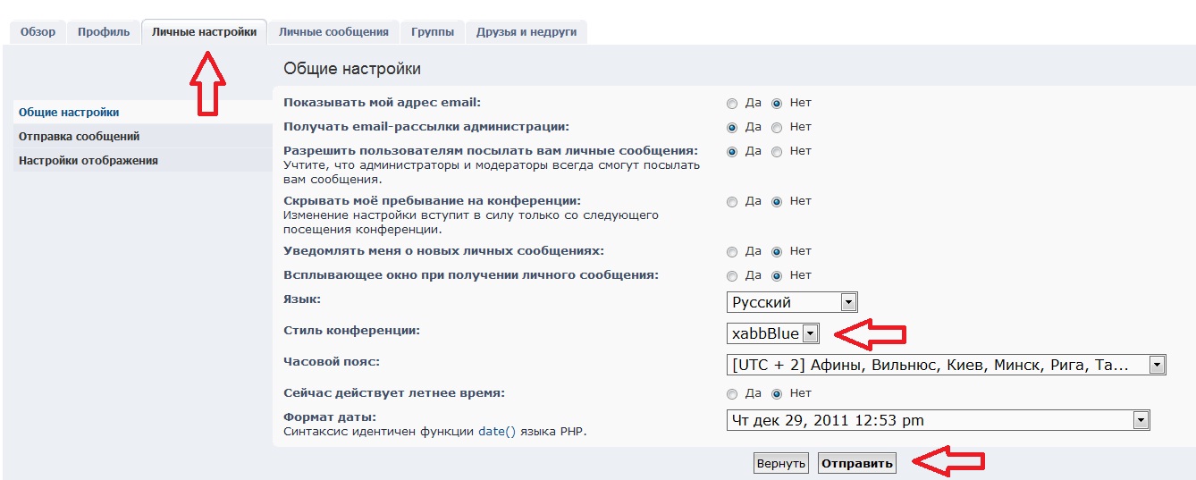The width and height of the screenshot is (1196, 480).
Task: Select 'Да' for new personal message notifications
Action: (x=732, y=252)
